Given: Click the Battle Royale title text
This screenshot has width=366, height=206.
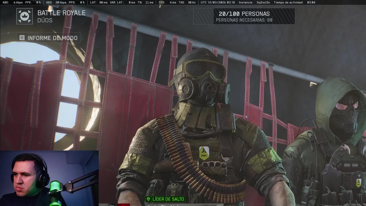Looking at the screenshot, I should coord(61,13).
